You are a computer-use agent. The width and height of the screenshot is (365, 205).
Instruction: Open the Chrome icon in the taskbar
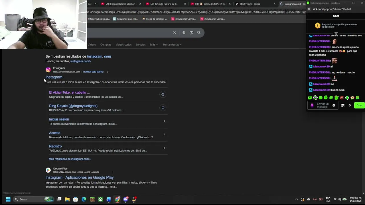pos(117,199)
